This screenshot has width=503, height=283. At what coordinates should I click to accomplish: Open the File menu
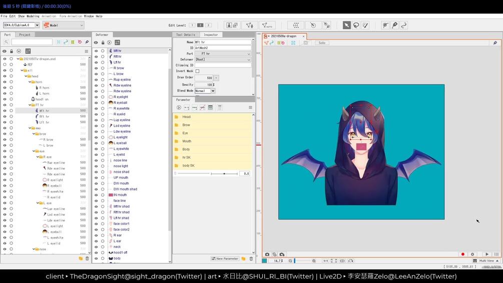pyautogui.click(x=4, y=16)
